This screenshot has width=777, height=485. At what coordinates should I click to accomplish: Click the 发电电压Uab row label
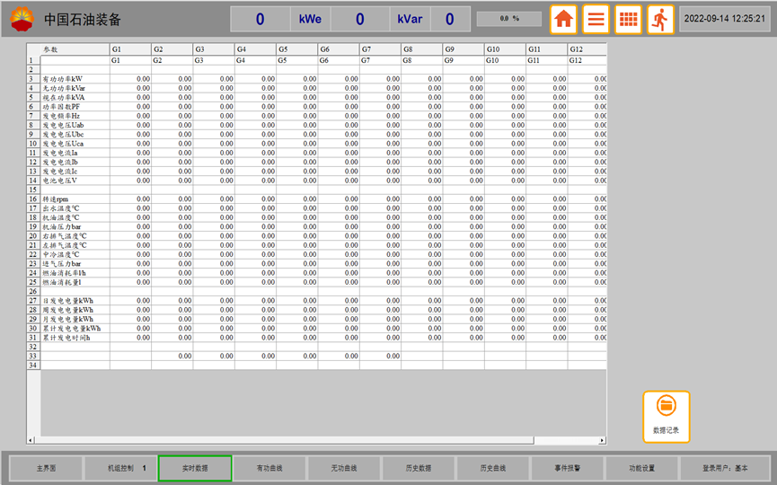[x=63, y=125]
